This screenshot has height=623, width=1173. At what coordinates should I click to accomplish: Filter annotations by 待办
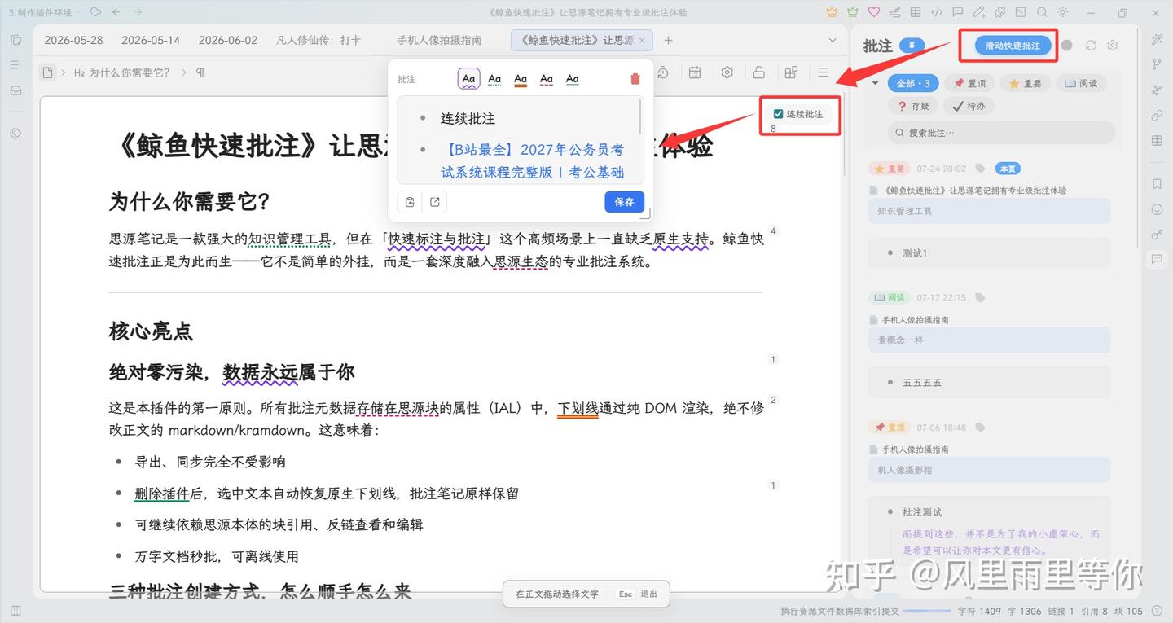click(969, 106)
